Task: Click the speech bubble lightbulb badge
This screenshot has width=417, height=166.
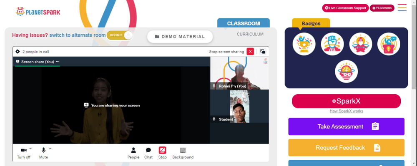Action: coord(389,44)
